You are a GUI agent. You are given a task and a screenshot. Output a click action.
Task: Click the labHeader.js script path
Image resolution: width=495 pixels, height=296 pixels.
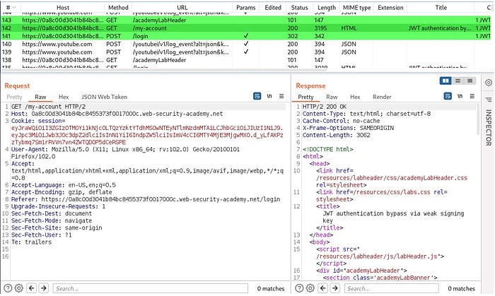(x=377, y=256)
